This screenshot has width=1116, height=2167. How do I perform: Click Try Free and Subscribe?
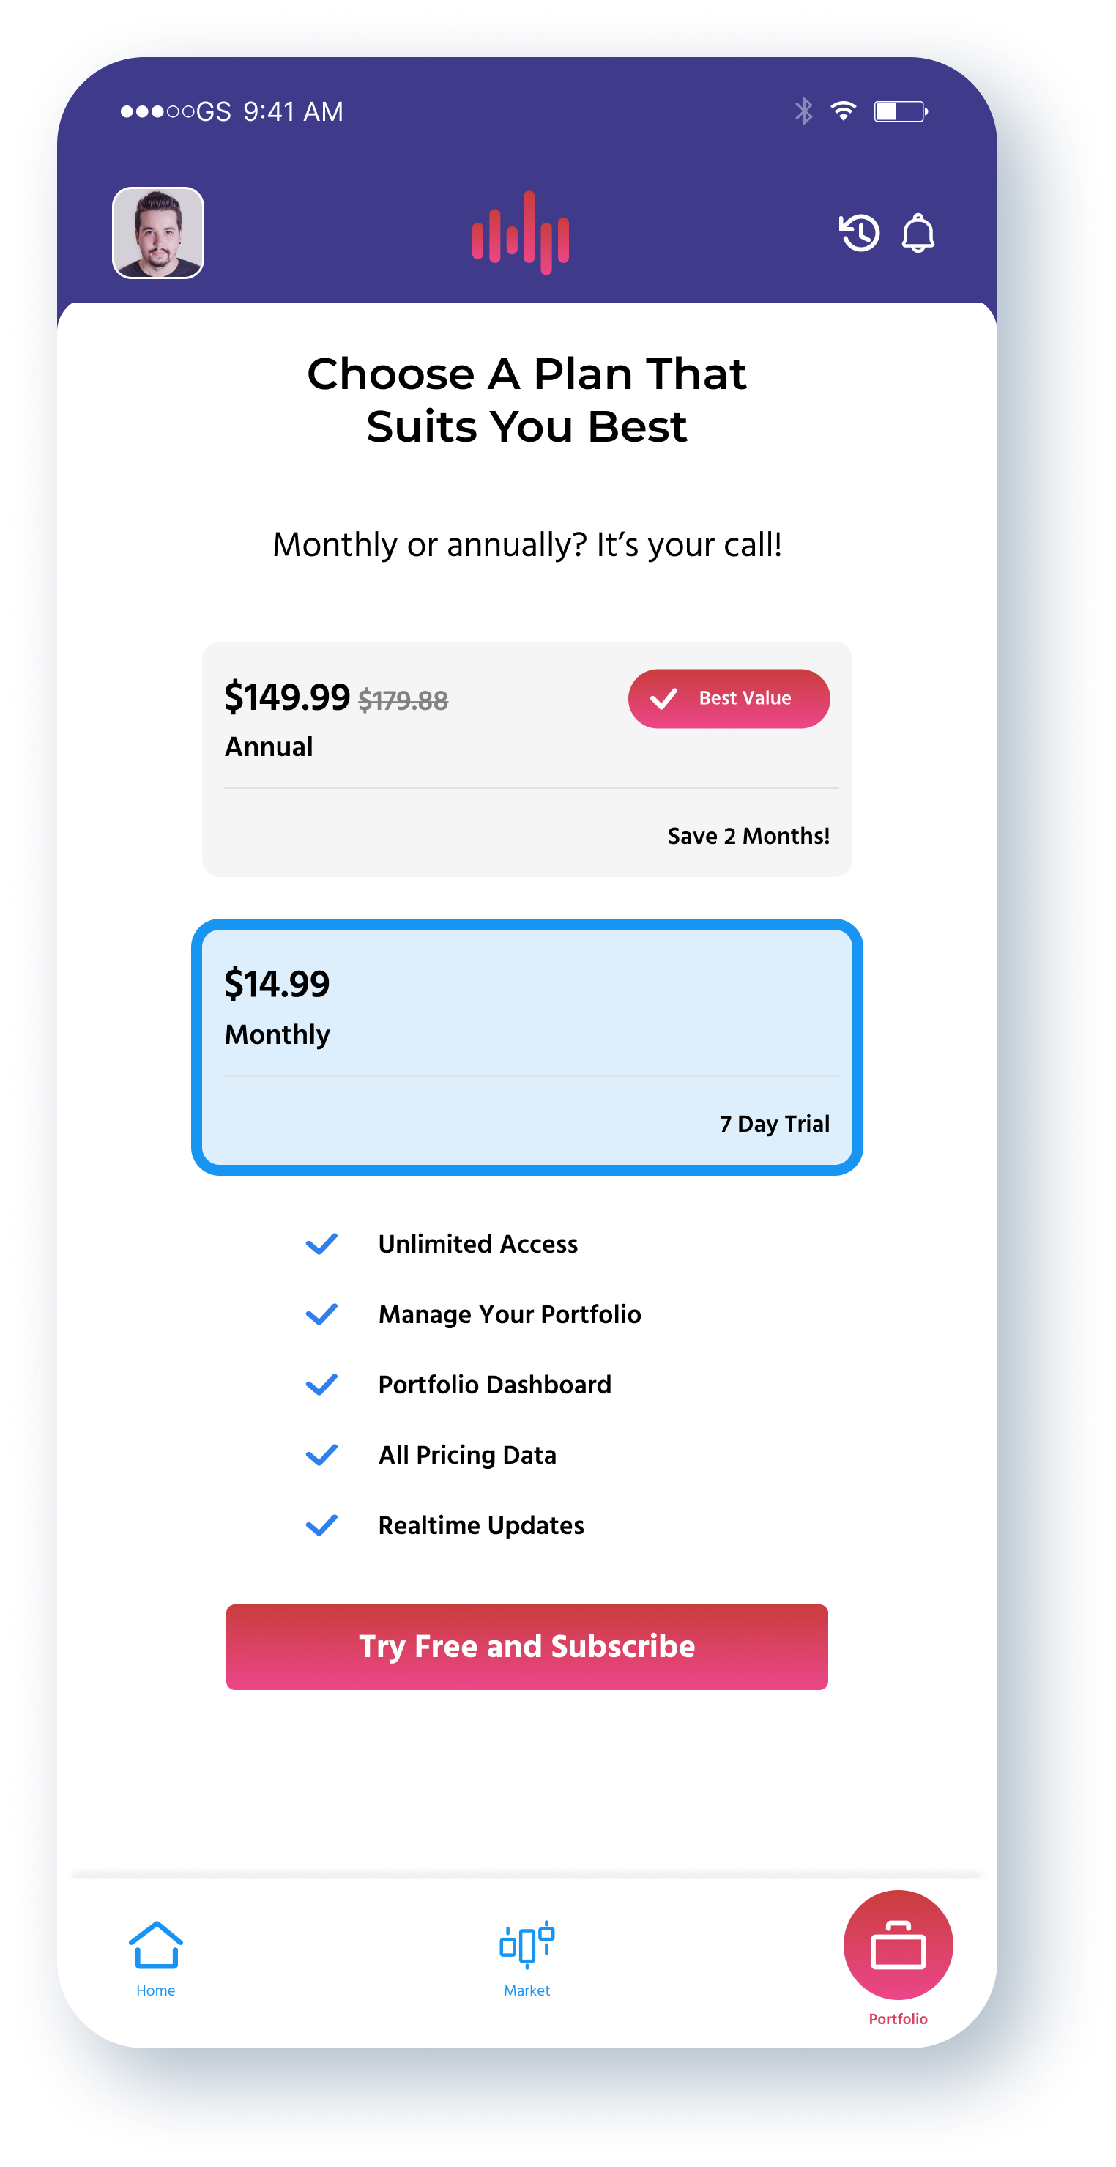pos(527,1646)
